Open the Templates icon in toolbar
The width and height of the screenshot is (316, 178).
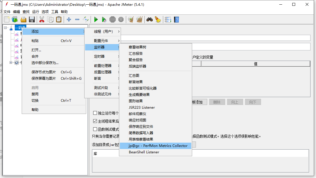(x=15, y=20)
